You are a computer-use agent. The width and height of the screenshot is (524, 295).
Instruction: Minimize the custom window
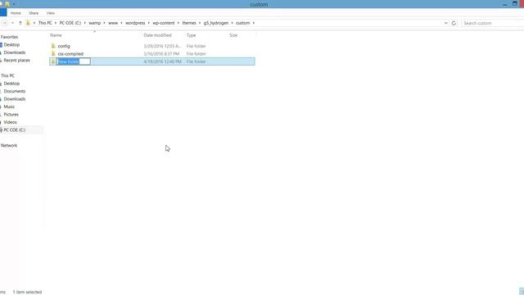tap(505, 4)
